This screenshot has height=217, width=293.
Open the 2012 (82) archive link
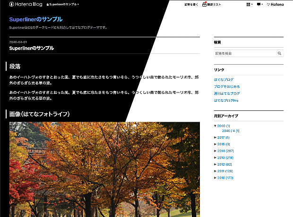(224, 164)
